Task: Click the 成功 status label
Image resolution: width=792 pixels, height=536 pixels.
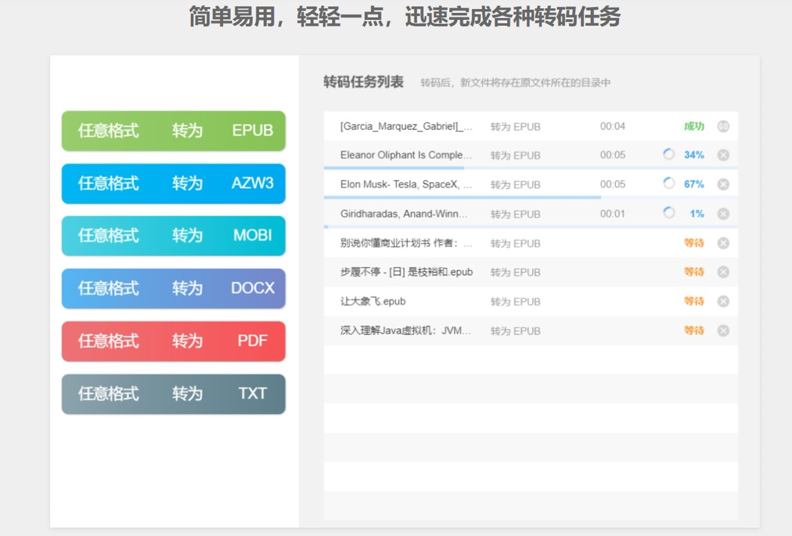Action: pyautogui.click(x=694, y=126)
